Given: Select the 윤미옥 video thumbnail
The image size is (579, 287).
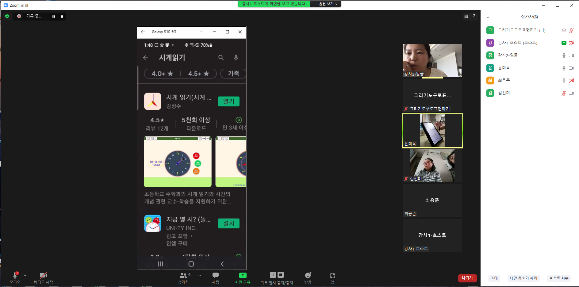Looking at the screenshot, I should [x=432, y=131].
